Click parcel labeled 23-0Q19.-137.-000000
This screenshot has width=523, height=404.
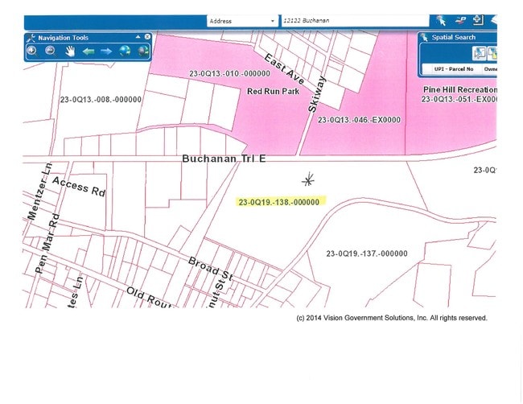coord(366,254)
